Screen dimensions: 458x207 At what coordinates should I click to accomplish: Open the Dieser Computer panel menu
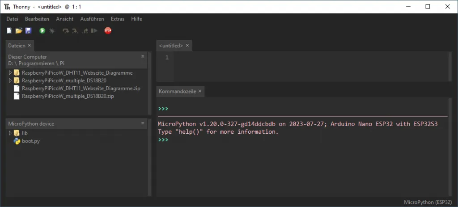(143, 57)
